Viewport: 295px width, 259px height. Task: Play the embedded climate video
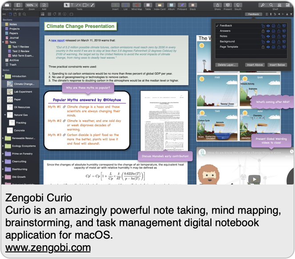(254, 179)
